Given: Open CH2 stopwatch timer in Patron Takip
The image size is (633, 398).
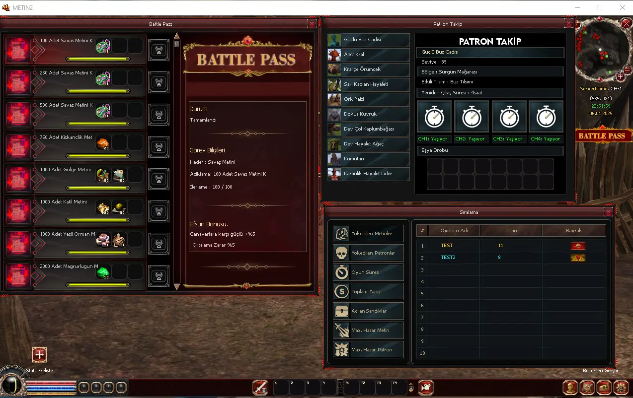Looking at the screenshot, I should 472,117.
